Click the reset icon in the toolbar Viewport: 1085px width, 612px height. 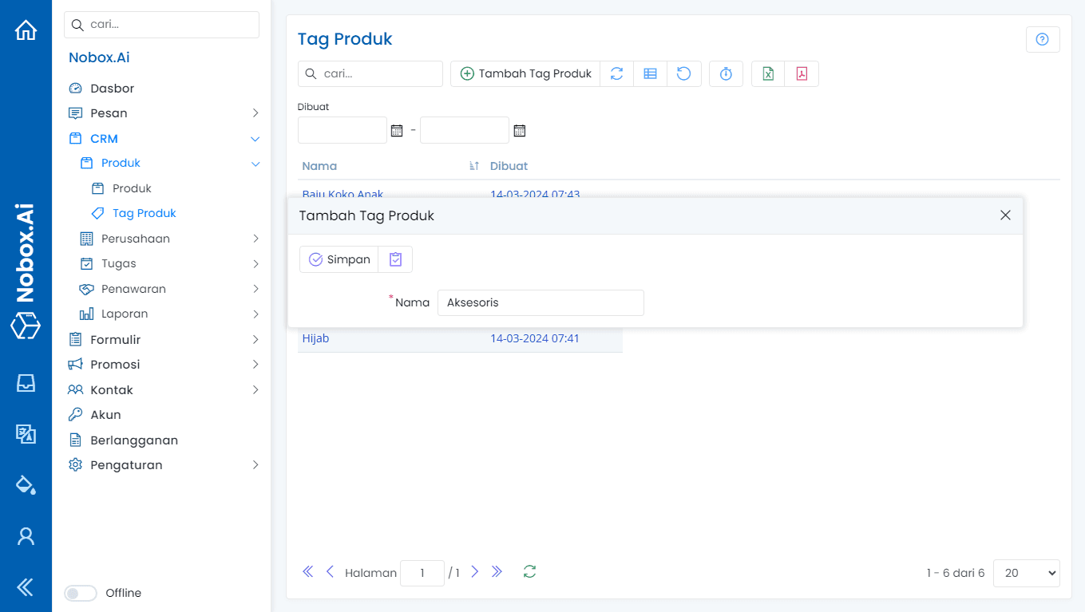click(684, 74)
